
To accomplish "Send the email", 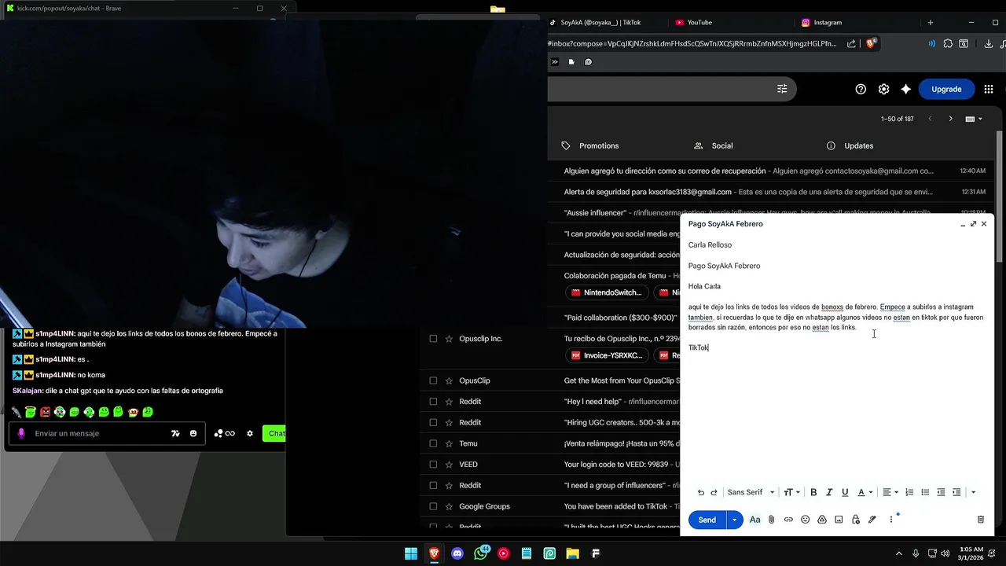I will [707, 520].
